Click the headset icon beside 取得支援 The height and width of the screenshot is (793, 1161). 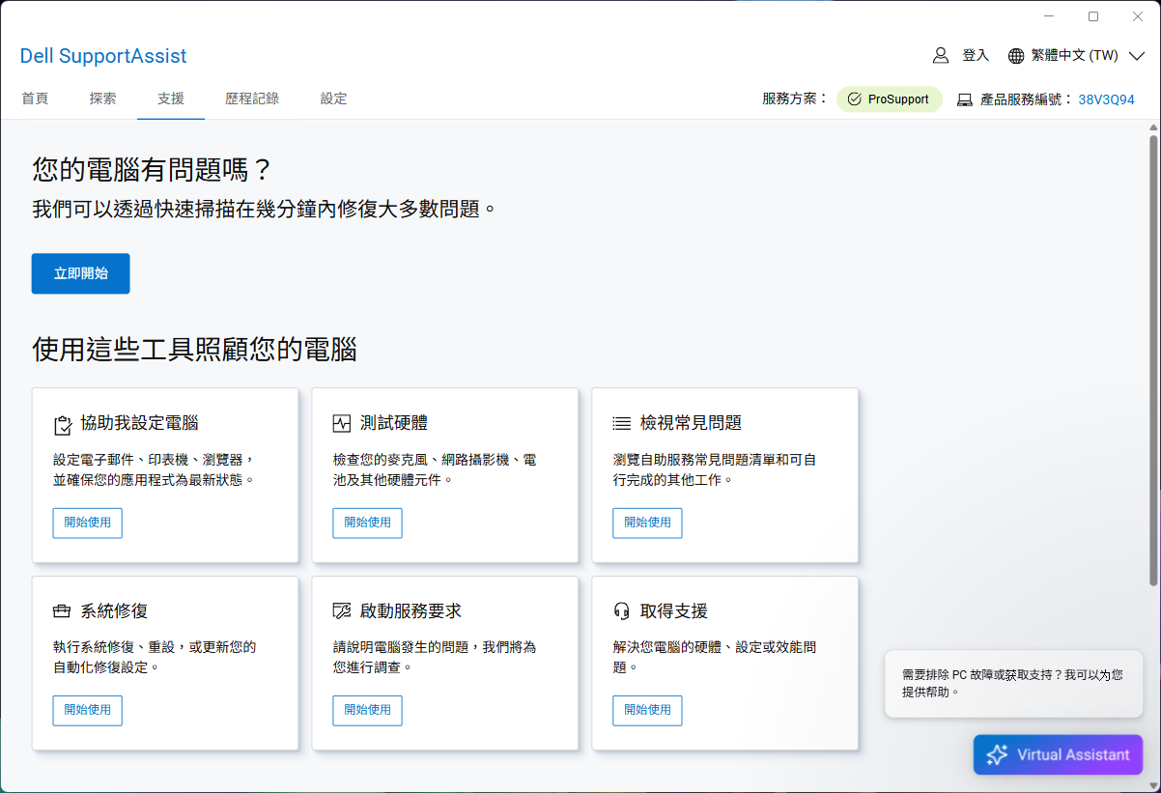(622, 611)
